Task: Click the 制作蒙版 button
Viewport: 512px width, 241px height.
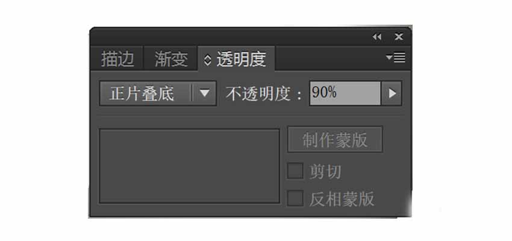Action: coord(335,140)
